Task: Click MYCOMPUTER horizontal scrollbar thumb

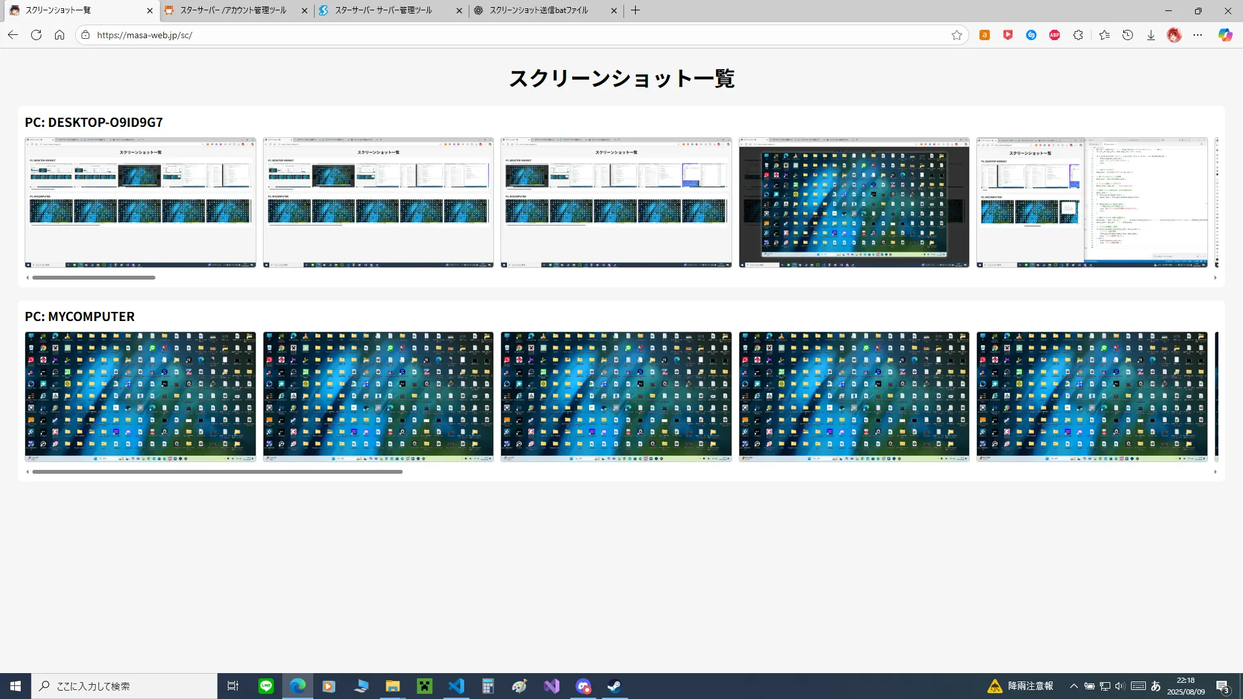Action: click(217, 472)
